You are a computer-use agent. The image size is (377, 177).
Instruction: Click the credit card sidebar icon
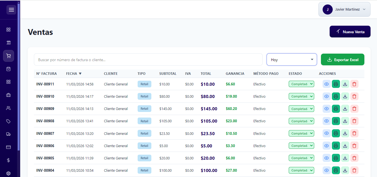click(x=8, y=147)
